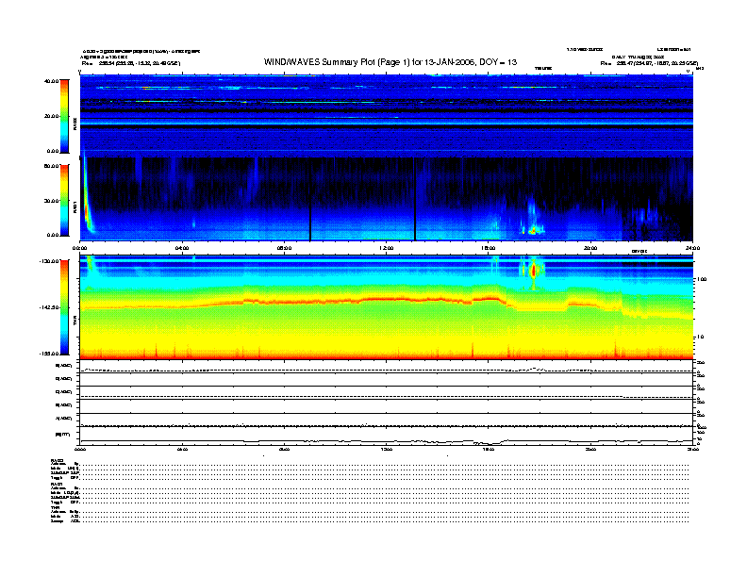Image resolution: width=747 pixels, height=577 pixels.
Task: Click the 12:00 tick label under RAD1 panel
Action: click(387, 248)
